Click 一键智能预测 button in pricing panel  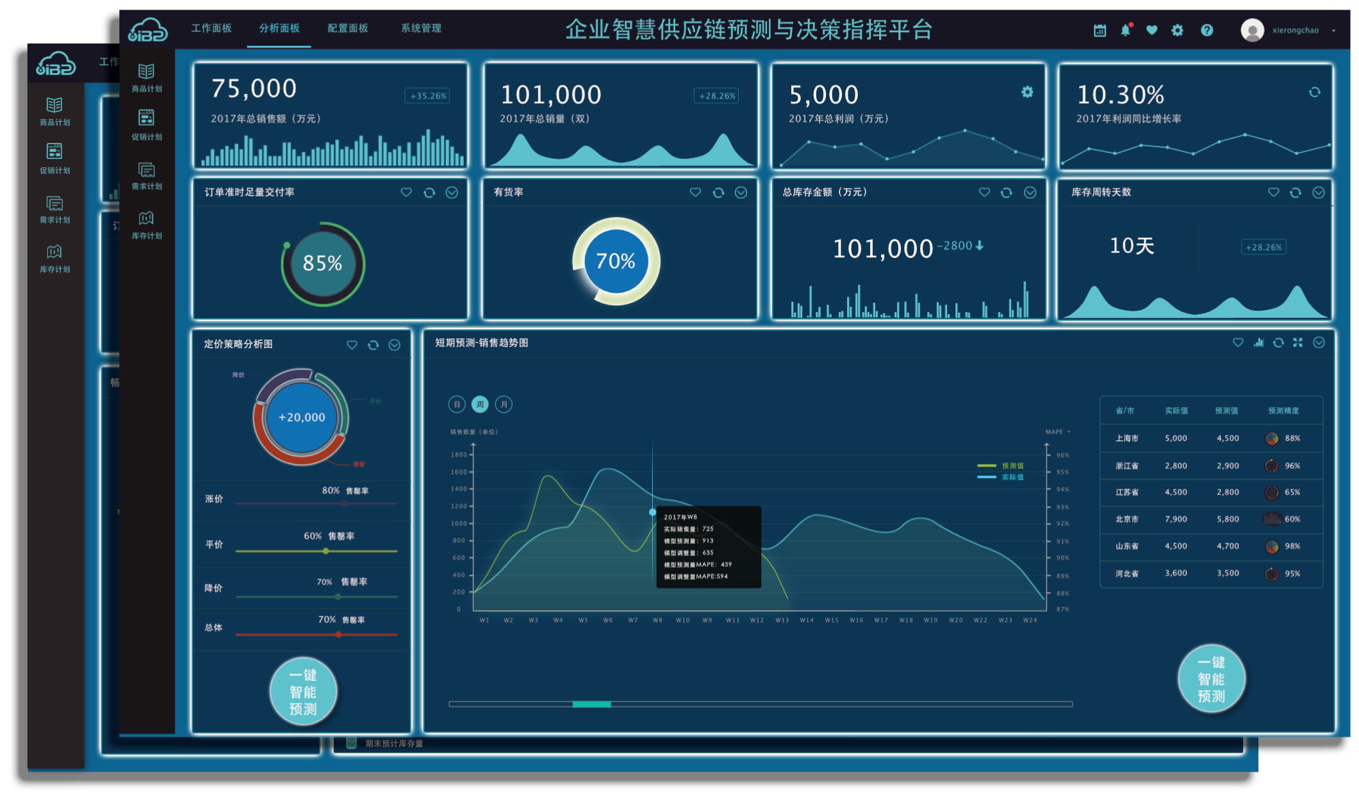[x=303, y=692]
